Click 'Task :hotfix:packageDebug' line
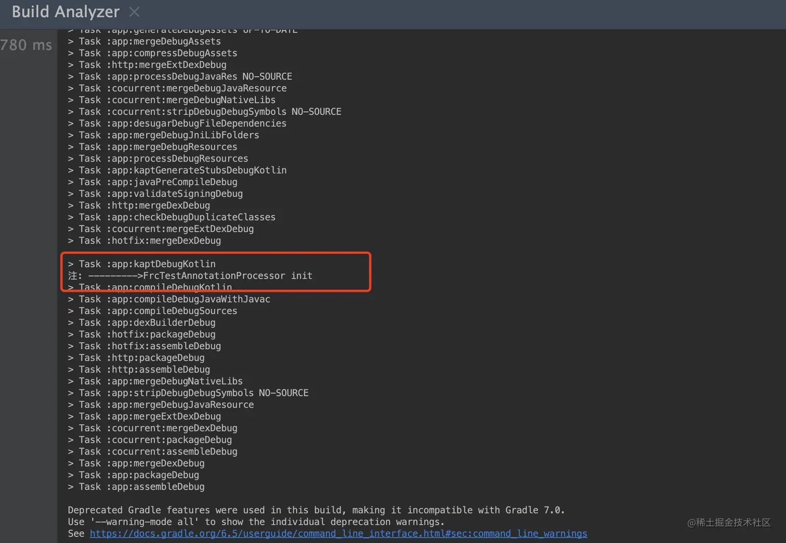786x543 pixels. coord(141,335)
